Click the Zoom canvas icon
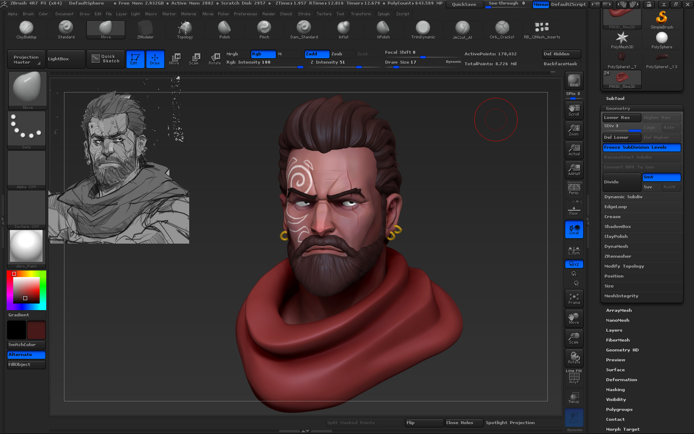 coord(574,130)
